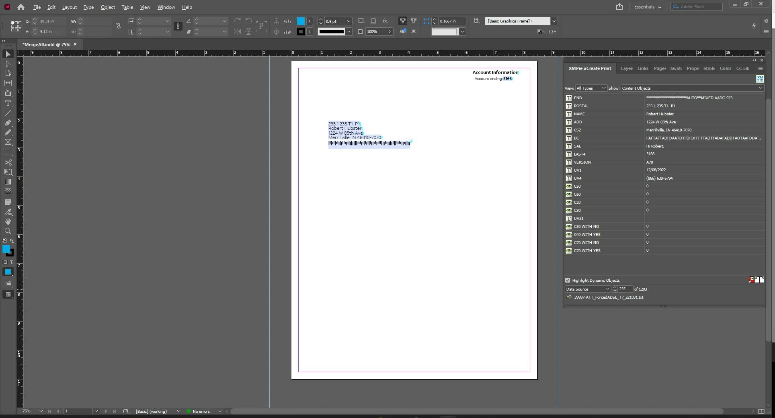Select the Rectangle Frame tool

click(x=8, y=142)
